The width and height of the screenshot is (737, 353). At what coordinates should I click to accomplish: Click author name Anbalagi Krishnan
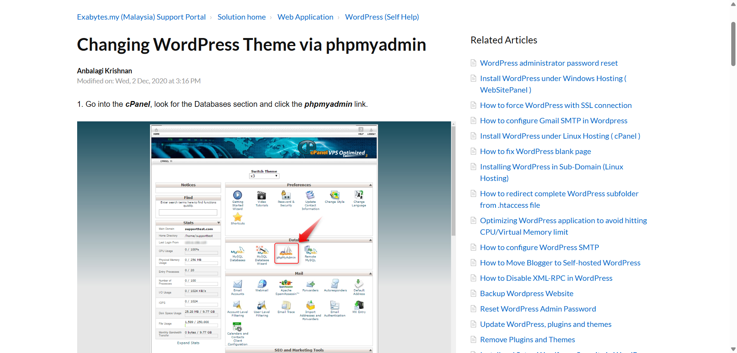point(104,71)
